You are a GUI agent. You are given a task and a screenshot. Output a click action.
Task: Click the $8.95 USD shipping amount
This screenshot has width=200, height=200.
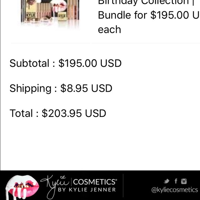coord(86,88)
